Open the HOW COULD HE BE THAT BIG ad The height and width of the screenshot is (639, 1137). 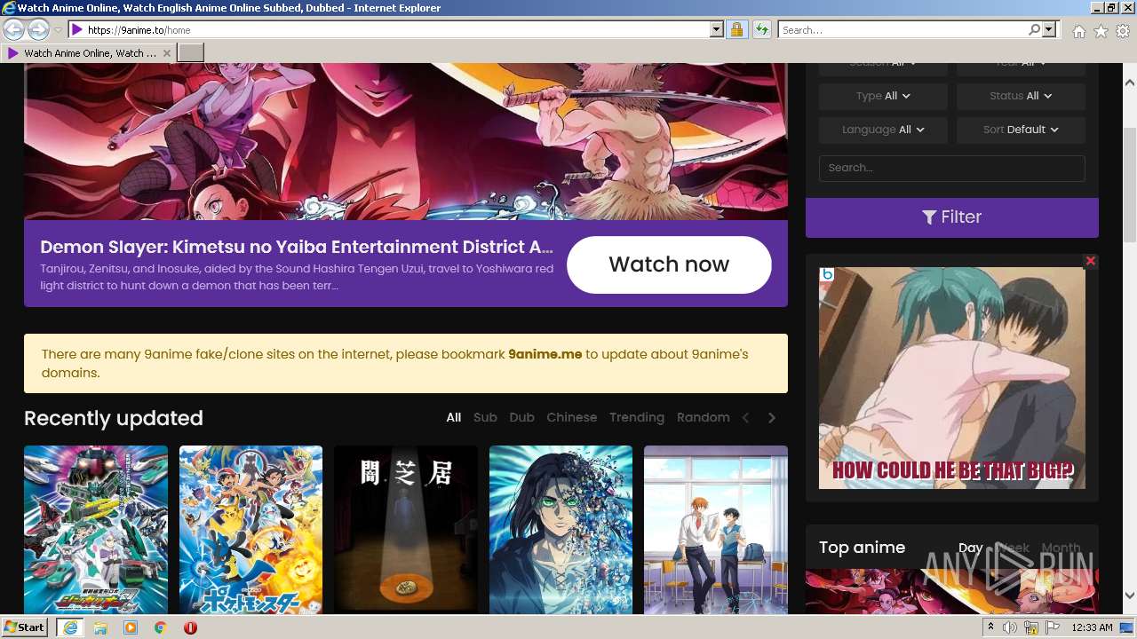[x=952, y=378]
